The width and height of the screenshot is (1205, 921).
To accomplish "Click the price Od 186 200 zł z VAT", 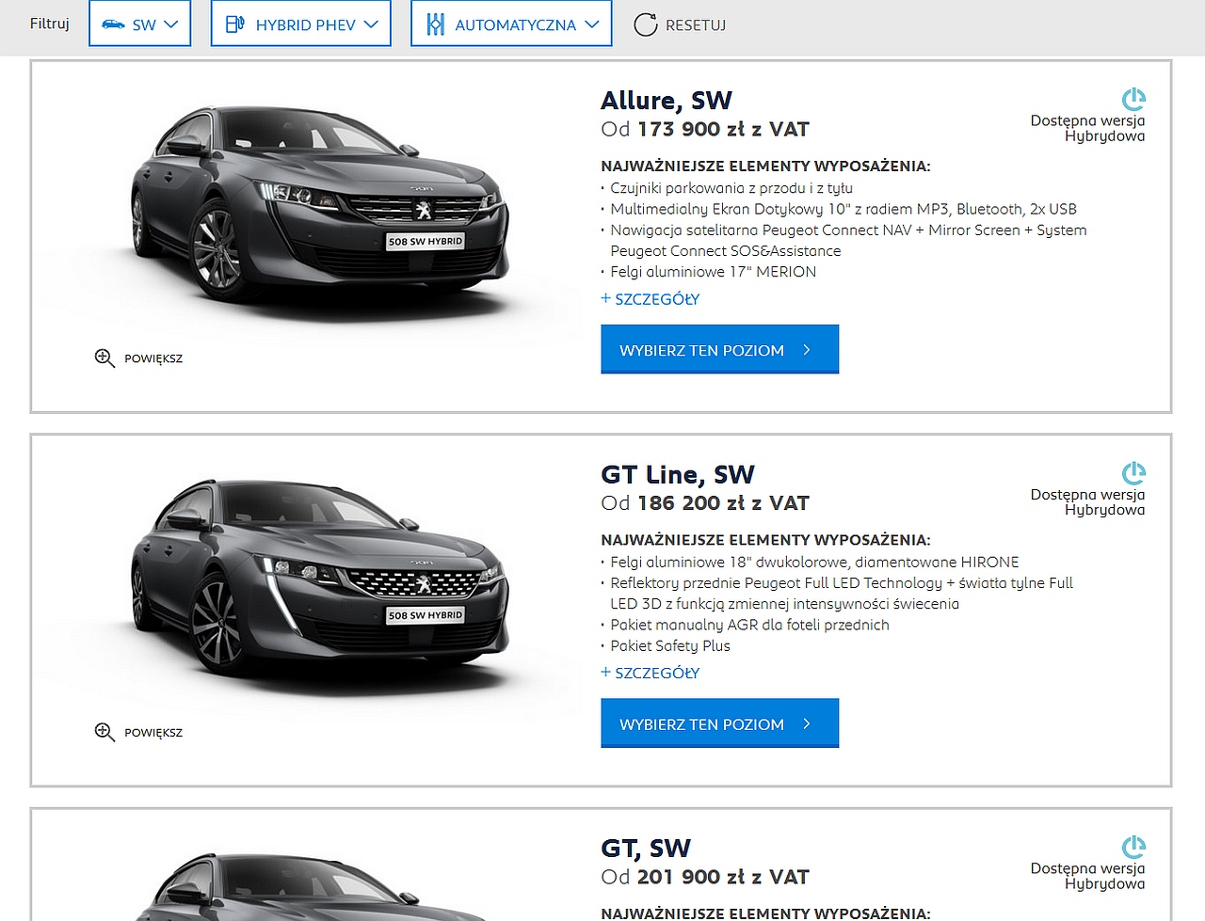I will 705,503.
